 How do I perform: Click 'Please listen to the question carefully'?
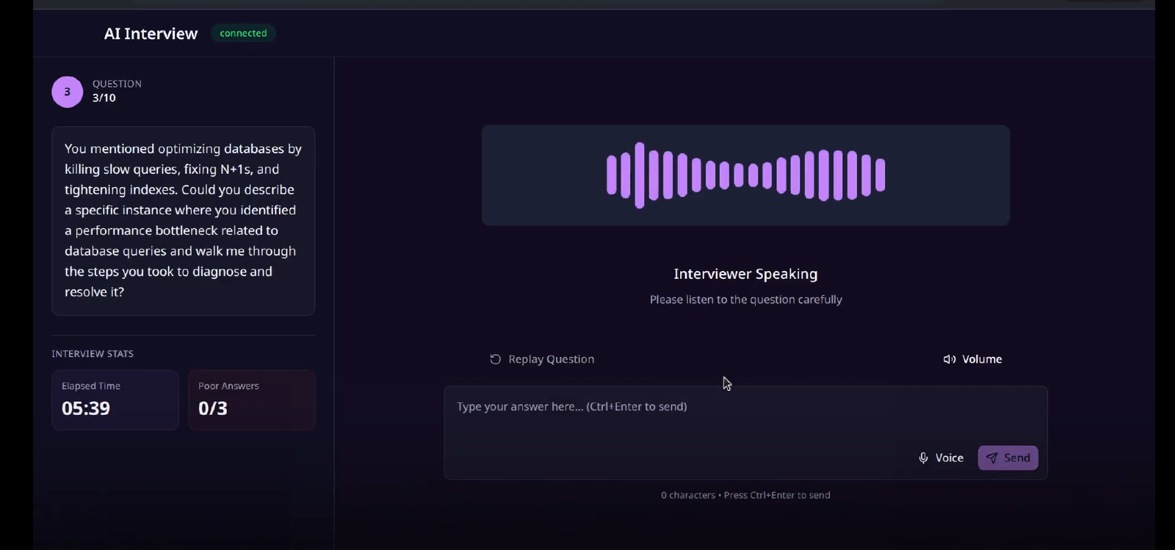tap(745, 300)
